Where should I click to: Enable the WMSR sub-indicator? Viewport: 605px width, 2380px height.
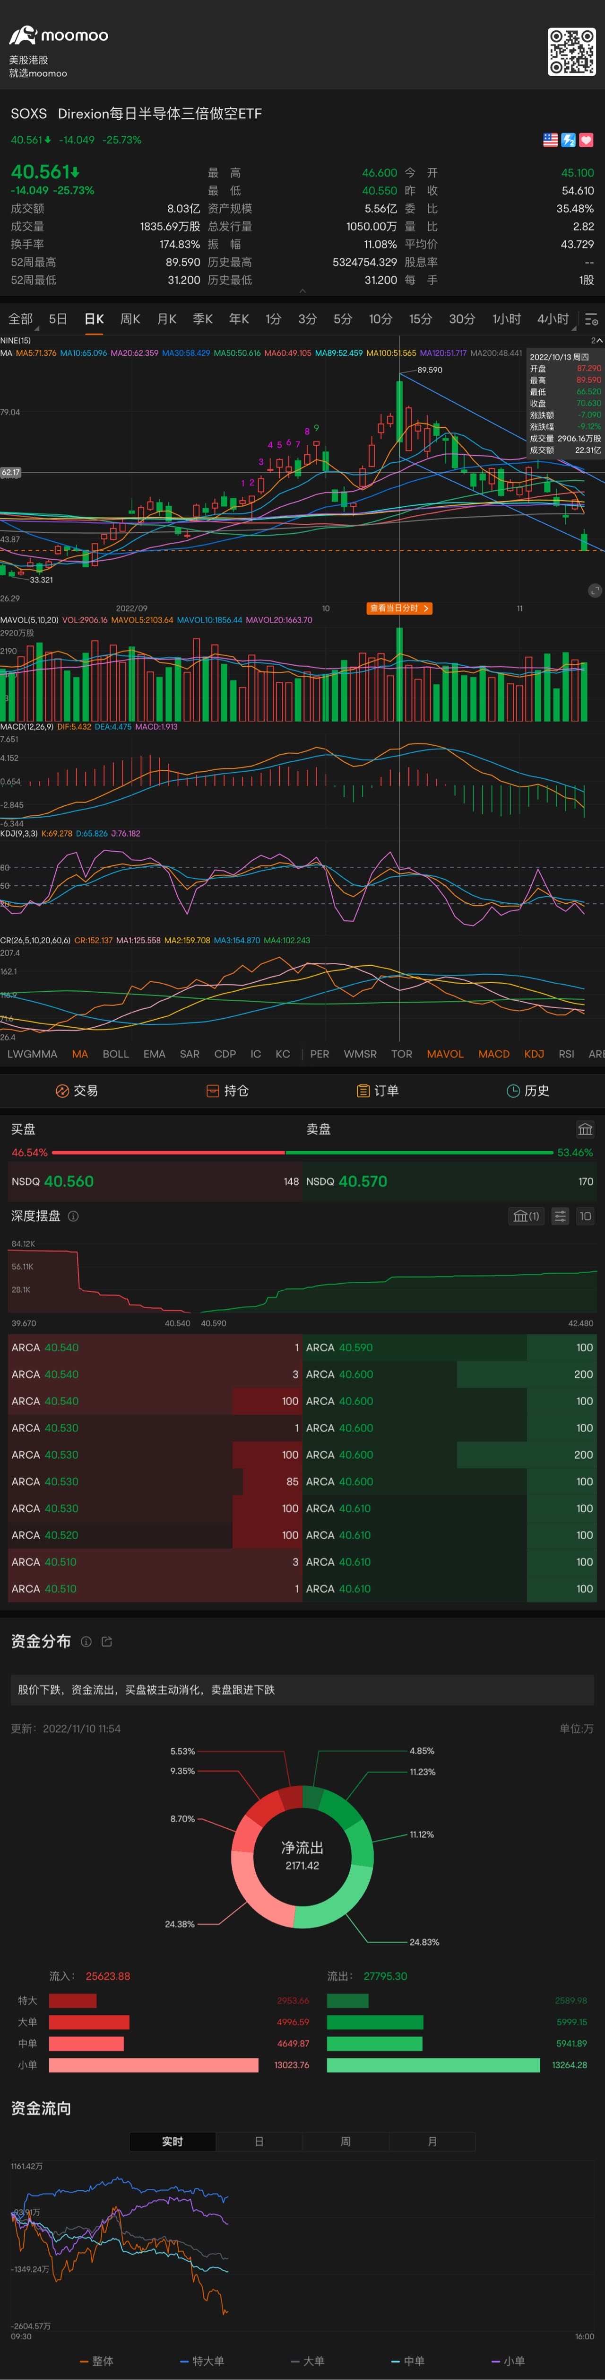pyautogui.click(x=361, y=1053)
